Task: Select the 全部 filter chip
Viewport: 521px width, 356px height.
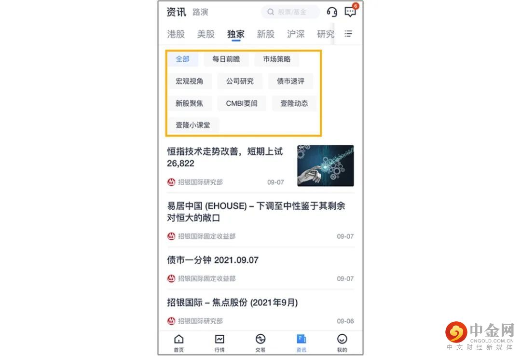Action: (182, 59)
